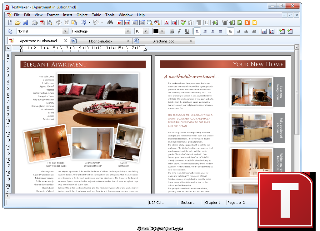This screenshot has height=231, width=320.
Task: Expand the Normal paragraph style dropdown
Action: point(65,31)
